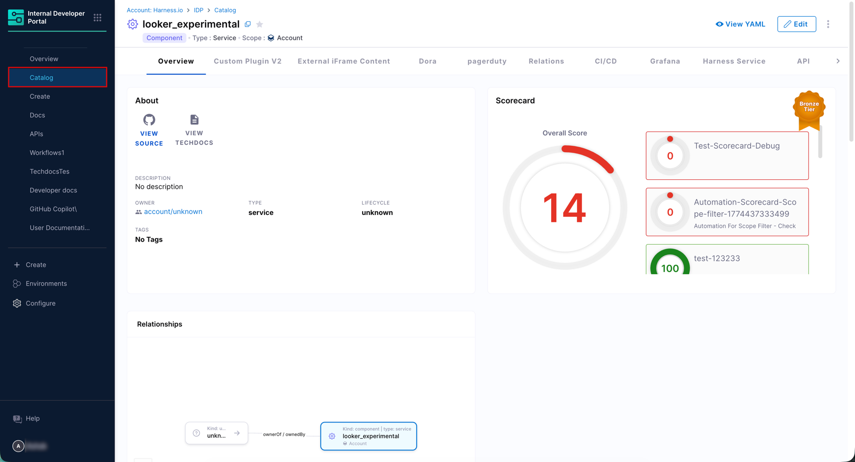The height and width of the screenshot is (462, 855).
Task: Click the Bronze Tier badge
Action: tap(808, 107)
